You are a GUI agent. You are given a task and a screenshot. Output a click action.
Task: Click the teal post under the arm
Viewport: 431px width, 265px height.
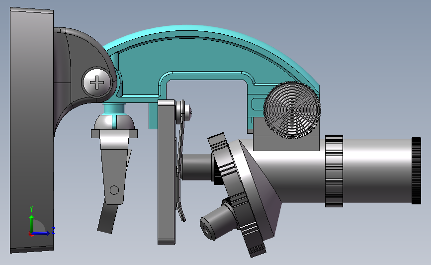tap(114, 109)
